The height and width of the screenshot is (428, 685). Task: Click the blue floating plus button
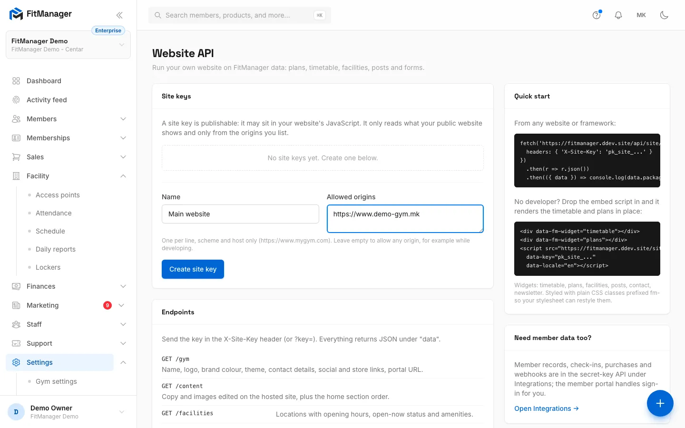(660, 403)
